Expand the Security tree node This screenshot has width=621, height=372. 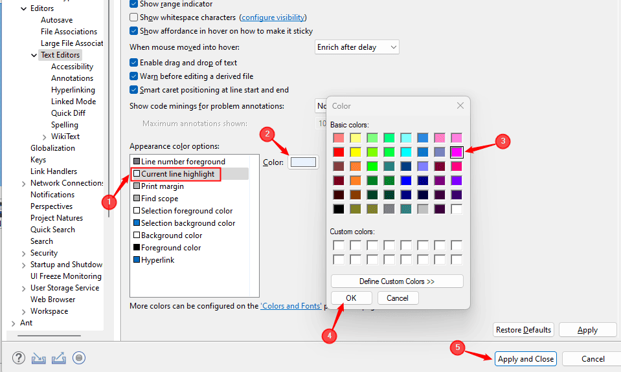[x=24, y=253]
